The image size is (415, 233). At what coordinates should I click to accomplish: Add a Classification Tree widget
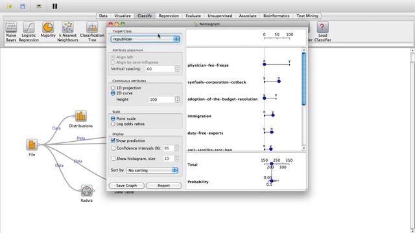click(x=92, y=32)
